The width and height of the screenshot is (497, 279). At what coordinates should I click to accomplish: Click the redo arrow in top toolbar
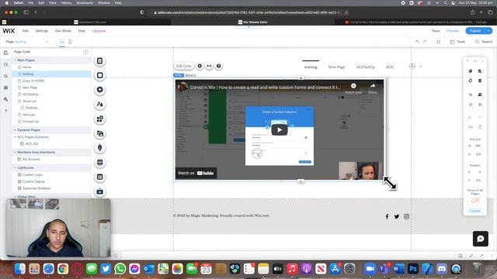[425, 42]
